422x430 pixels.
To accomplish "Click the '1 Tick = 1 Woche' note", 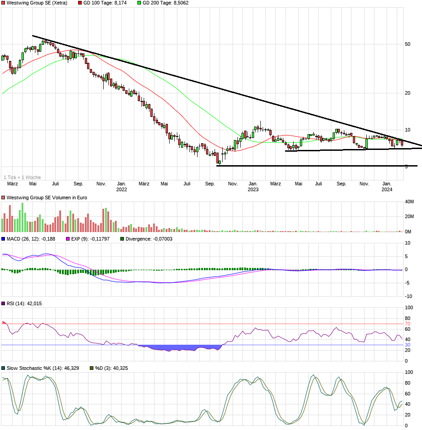I will tap(22, 177).
